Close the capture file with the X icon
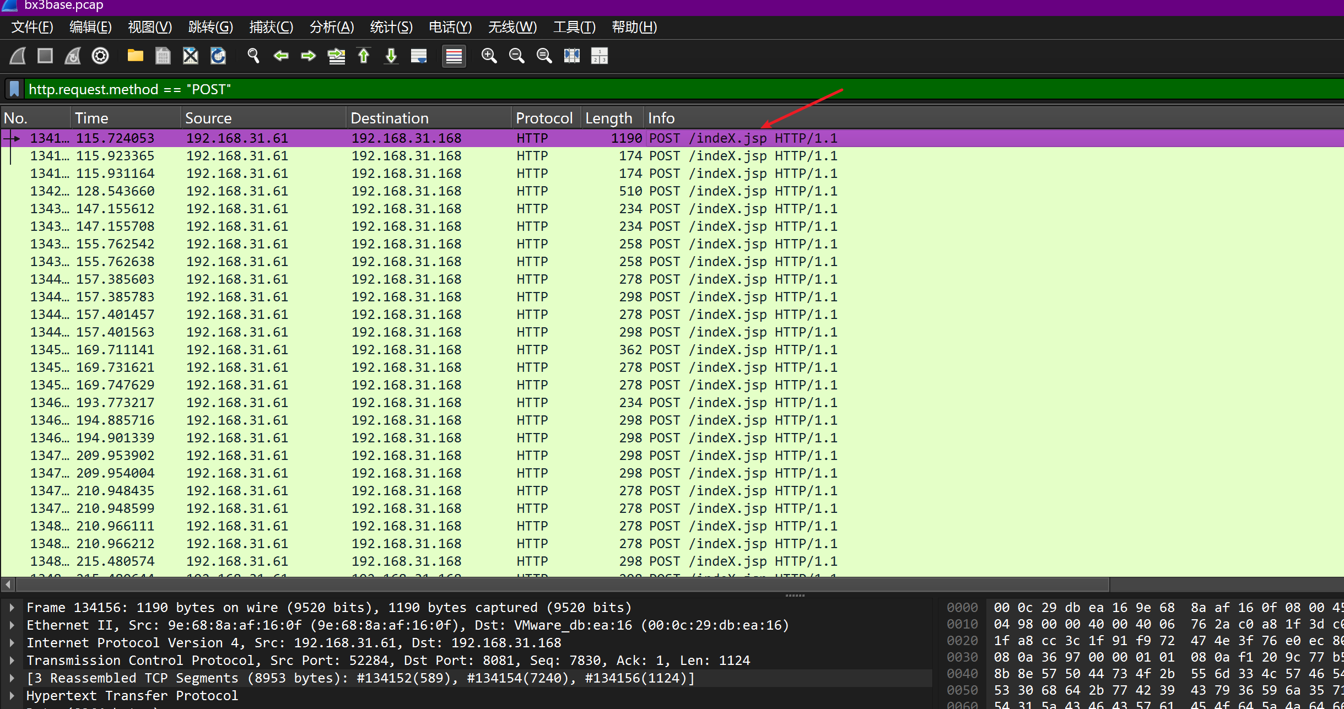The width and height of the screenshot is (1344, 709). 190,56
